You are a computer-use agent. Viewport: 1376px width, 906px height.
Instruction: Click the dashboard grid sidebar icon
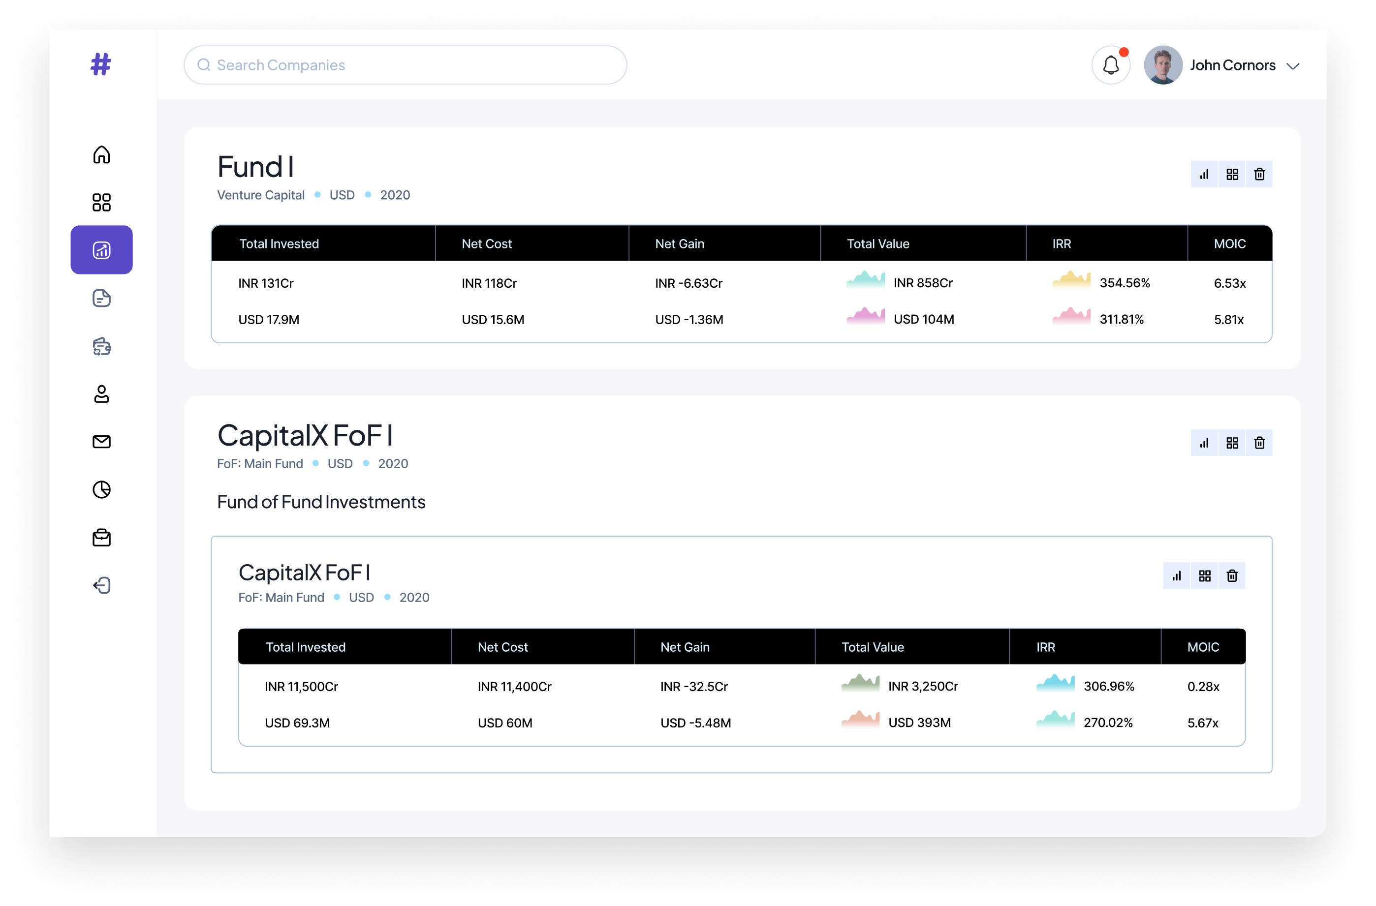tap(102, 202)
